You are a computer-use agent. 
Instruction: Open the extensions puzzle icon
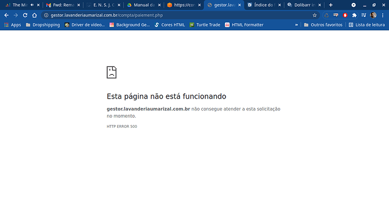click(354, 15)
